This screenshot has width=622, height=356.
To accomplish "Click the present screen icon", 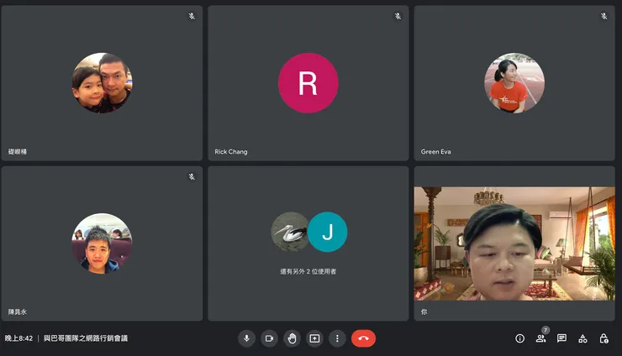I will click(x=314, y=338).
